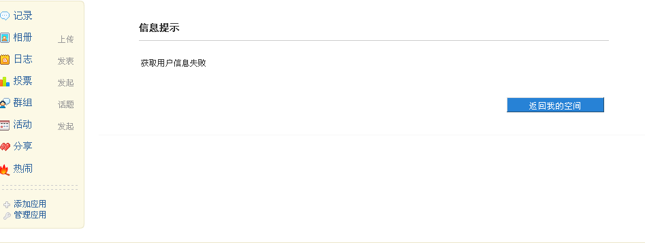This screenshot has height=249, width=645.
Task: Select 发起 link next to 投票
Action: (66, 83)
